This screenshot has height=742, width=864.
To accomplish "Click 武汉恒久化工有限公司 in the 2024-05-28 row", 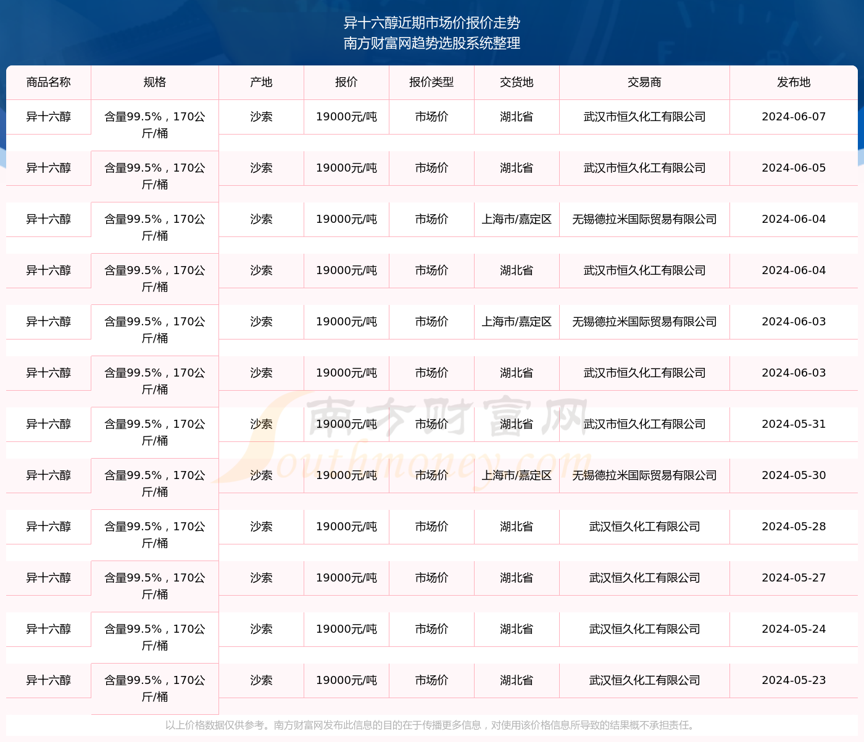I will point(645,527).
